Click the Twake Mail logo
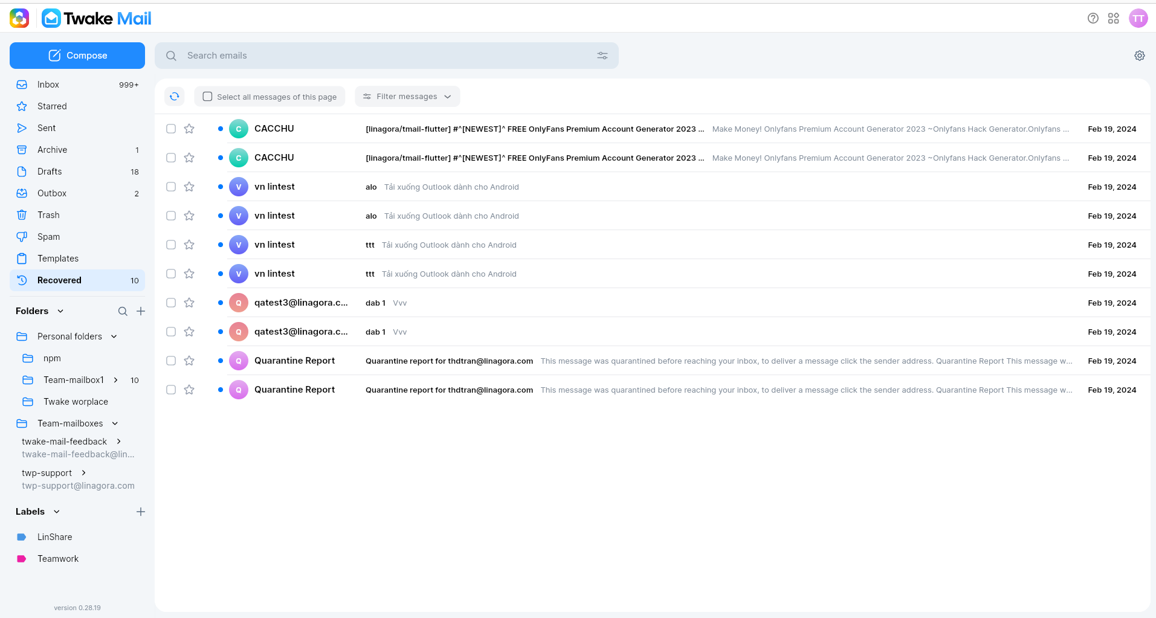This screenshot has height=618, width=1156. [97, 19]
